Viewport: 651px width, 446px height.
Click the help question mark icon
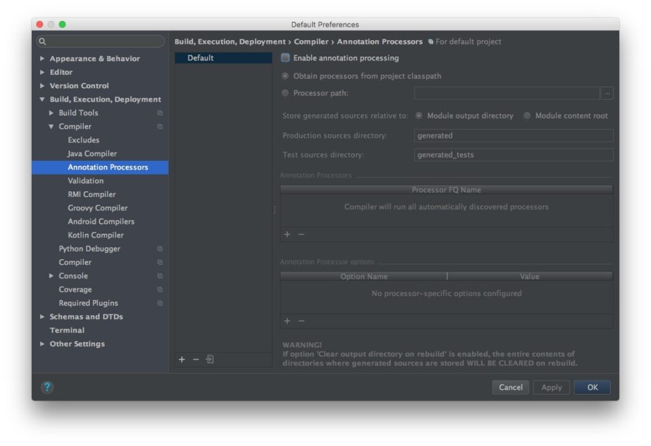tap(47, 388)
